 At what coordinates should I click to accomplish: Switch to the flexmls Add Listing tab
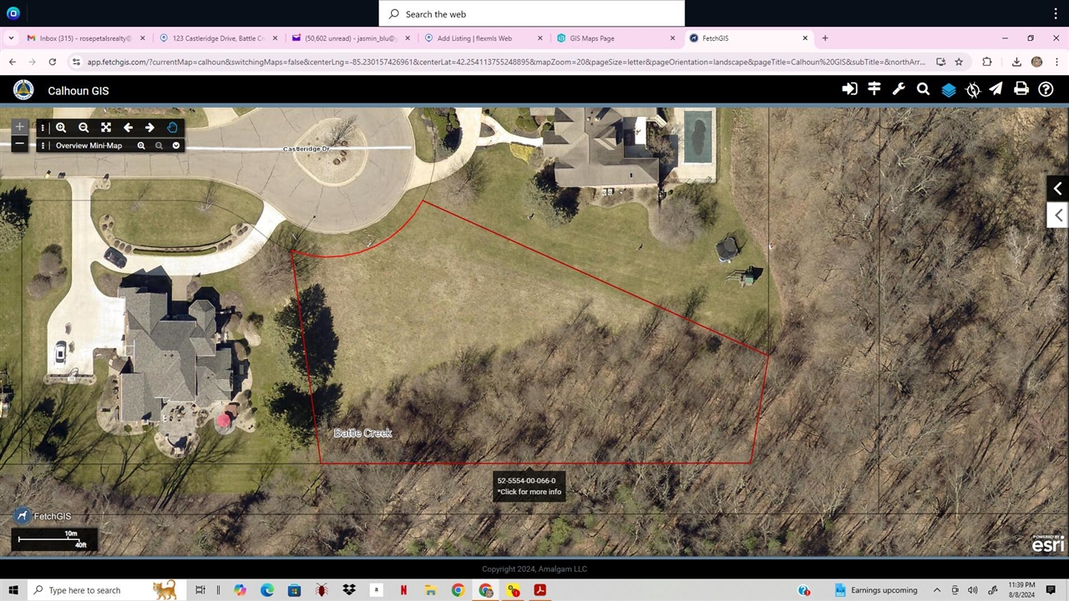point(474,38)
